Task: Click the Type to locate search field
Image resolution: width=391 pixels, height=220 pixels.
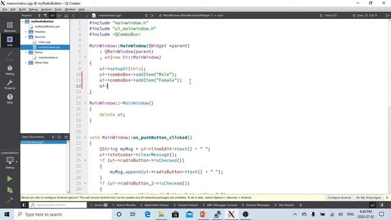Action: click(58, 205)
